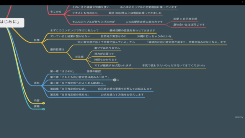Select the central 「はじめに」 root node
Screen dimensions: 245x138
[x=12, y=23]
